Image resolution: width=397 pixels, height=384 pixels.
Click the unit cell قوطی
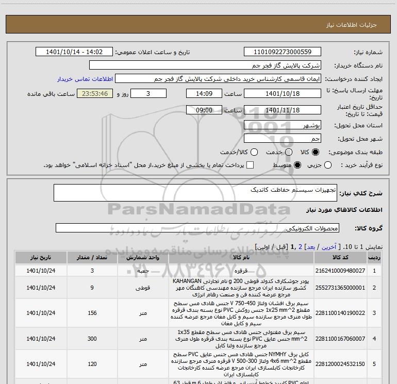pyautogui.click(x=143, y=288)
